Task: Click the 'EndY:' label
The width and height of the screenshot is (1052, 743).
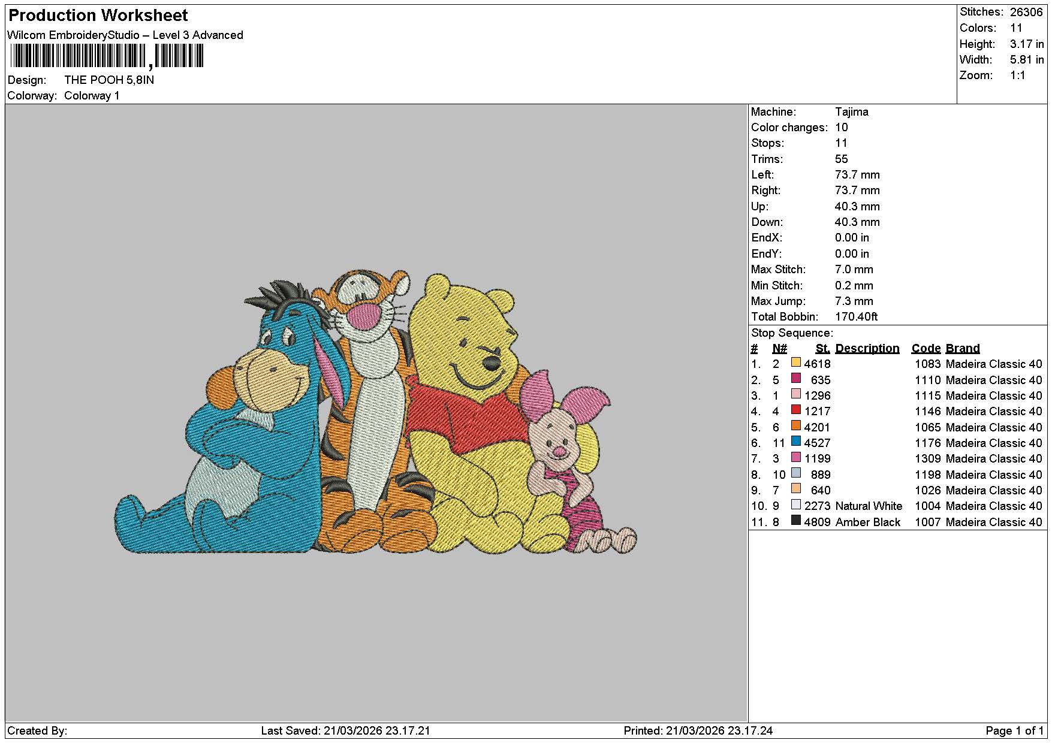Action: coord(767,254)
